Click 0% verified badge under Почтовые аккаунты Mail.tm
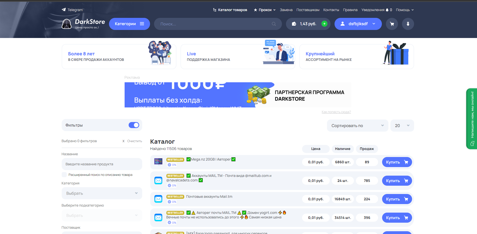This screenshot has height=234, width=477. (x=172, y=202)
